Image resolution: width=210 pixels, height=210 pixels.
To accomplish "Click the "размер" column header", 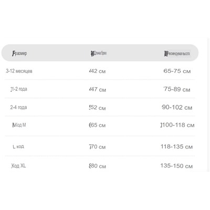I will (x=19, y=53).
